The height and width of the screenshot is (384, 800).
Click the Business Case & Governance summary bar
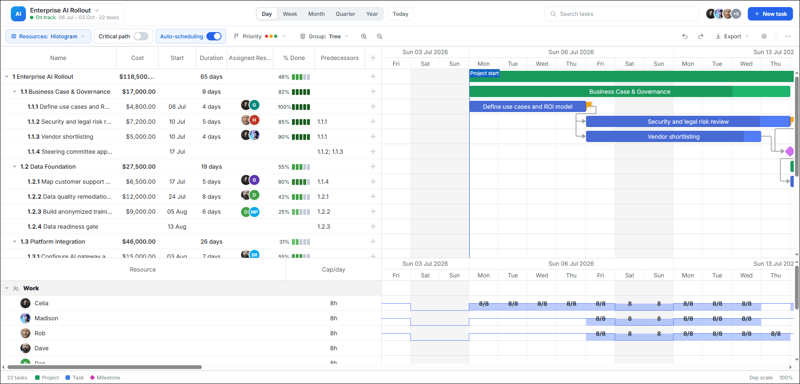(x=630, y=92)
